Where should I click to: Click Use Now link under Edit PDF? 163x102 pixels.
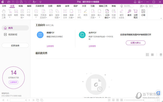click(50, 46)
